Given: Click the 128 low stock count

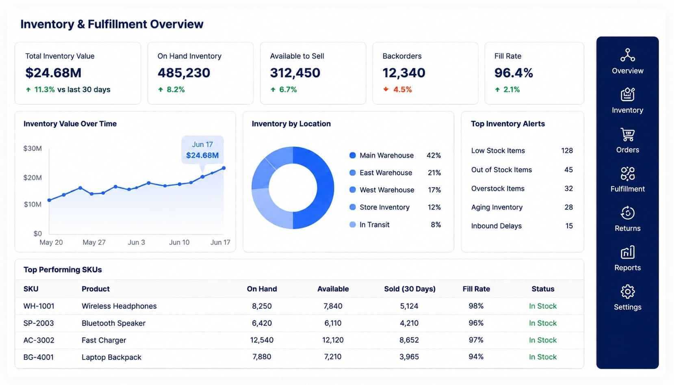Looking at the screenshot, I should tap(567, 151).
